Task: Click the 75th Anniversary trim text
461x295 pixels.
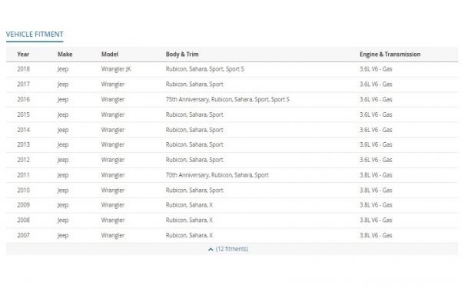Action: click(187, 99)
